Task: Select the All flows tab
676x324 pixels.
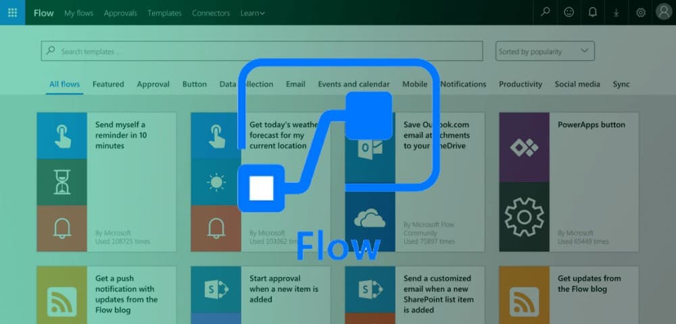Action: 64,84
